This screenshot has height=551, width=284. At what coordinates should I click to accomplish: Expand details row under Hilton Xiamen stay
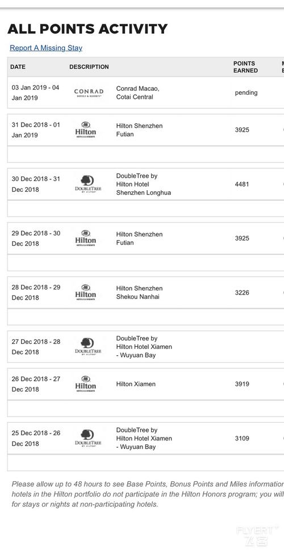pyautogui.click(x=146, y=409)
